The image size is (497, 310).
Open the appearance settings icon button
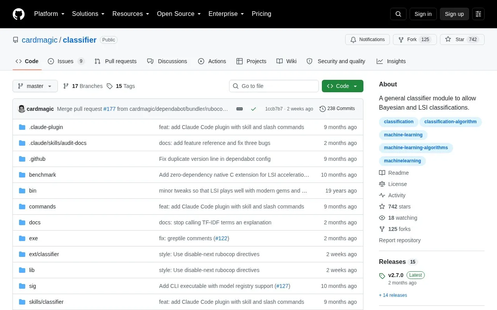(478, 14)
